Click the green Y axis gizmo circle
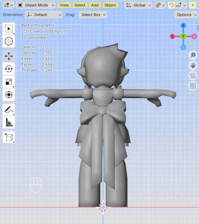Screen dimensions: 199x224 183,36
